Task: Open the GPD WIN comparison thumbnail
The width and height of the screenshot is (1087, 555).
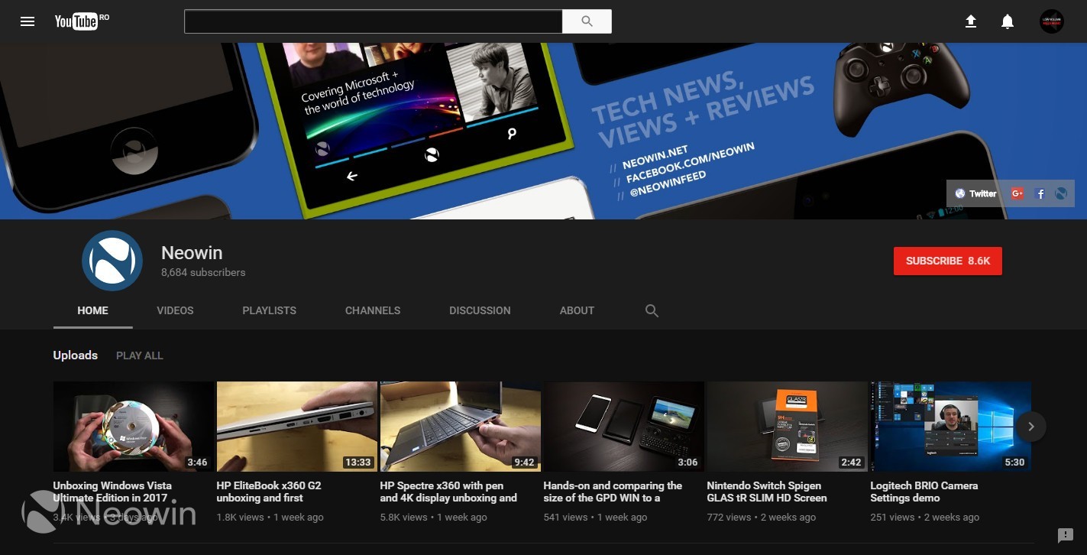Action: pyautogui.click(x=624, y=427)
